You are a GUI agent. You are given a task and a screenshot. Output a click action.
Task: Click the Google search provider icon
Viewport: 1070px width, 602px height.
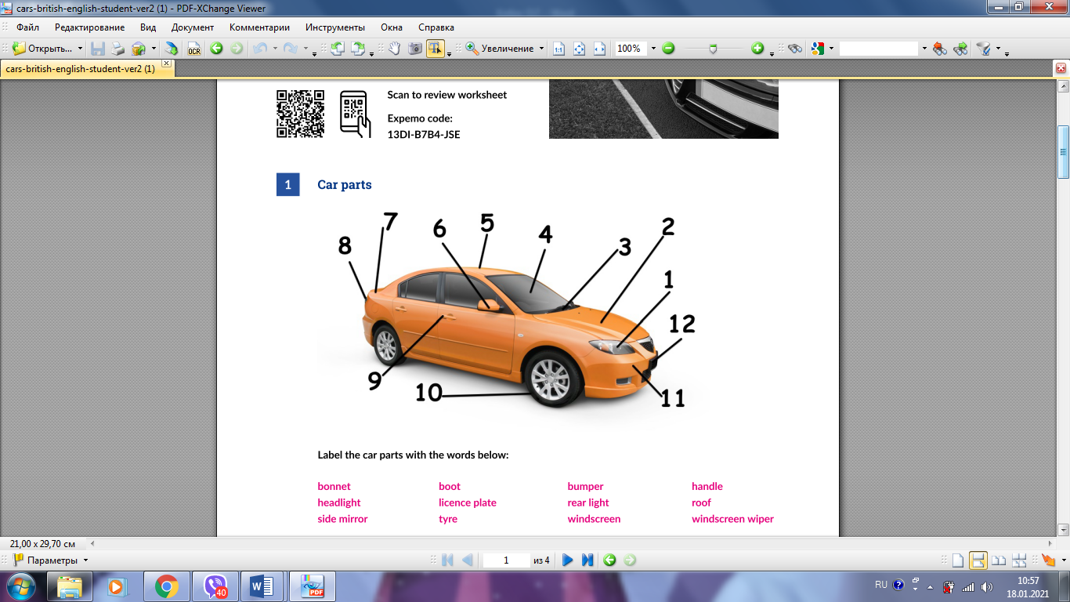click(818, 49)
